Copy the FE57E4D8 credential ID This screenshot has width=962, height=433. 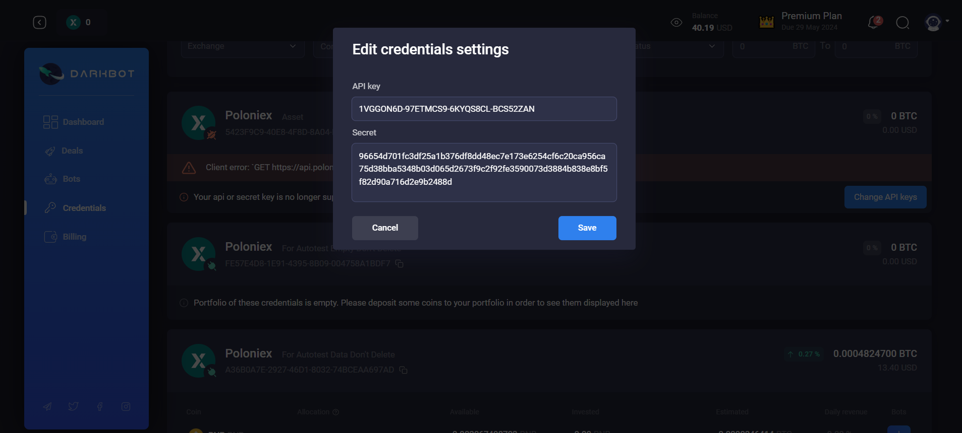pyautogui.click(x=400, y=263)
